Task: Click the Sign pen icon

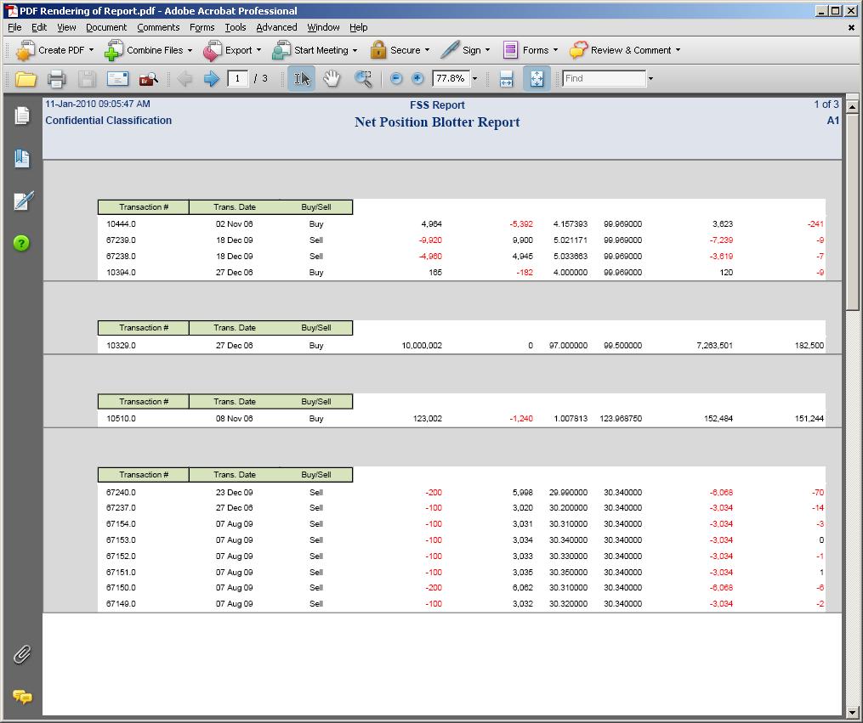Action: (x=450, y=50)
